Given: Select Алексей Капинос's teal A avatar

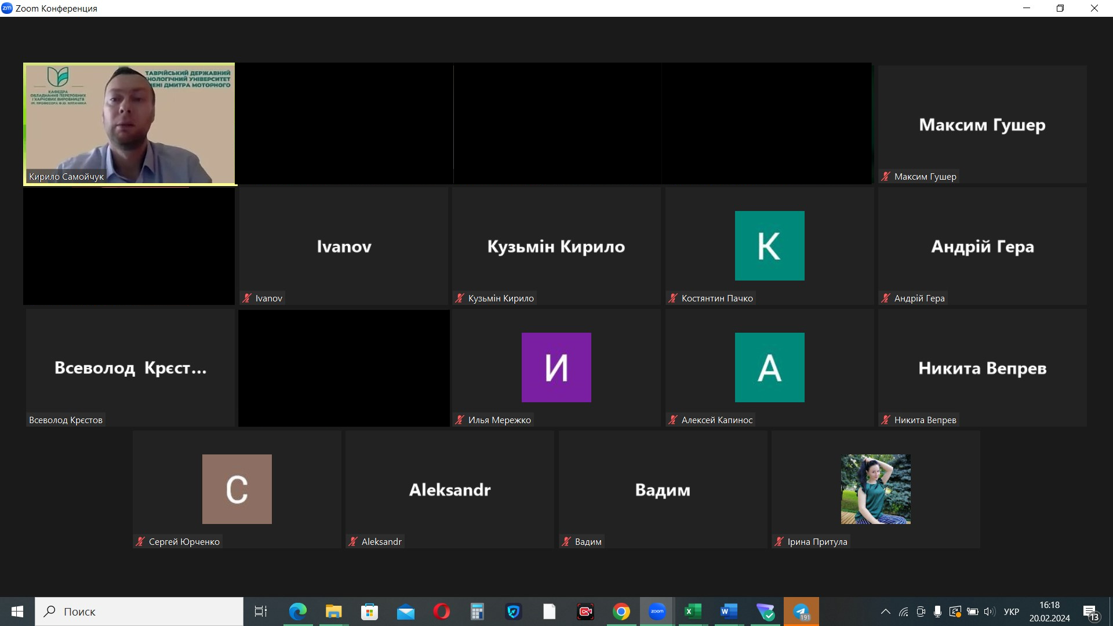Looking at the screenshot, I should point(769,367).
